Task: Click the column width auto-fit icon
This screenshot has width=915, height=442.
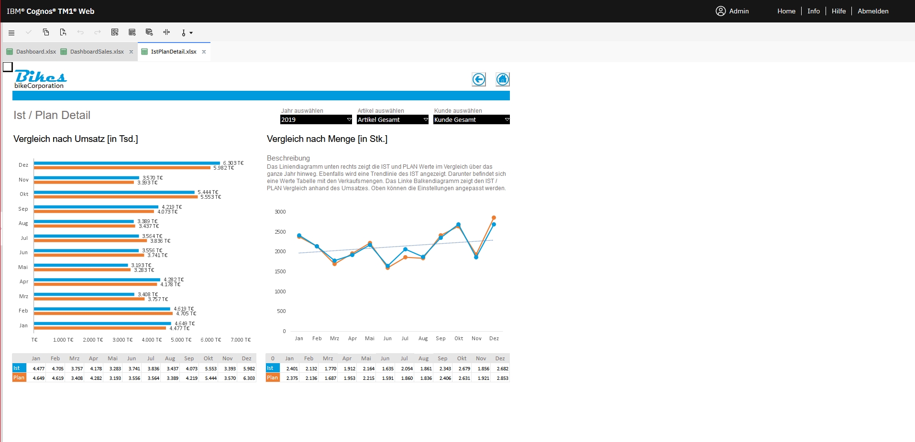Action: 166,32
